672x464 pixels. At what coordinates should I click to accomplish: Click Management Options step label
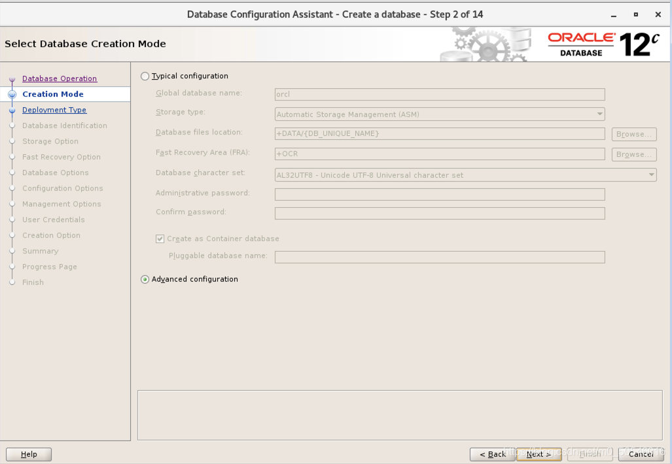click(x=62, y=204)
